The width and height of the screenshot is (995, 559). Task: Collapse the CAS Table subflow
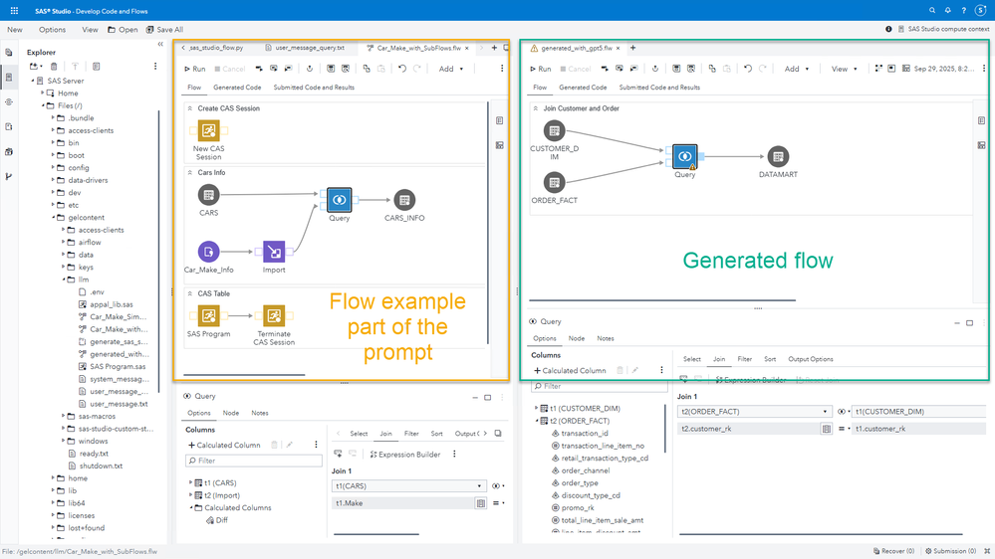click(x=189, y=293)
